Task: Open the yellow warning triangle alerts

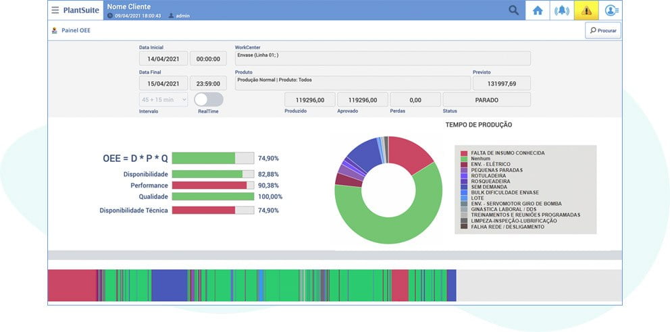Action: coord(586,10)
